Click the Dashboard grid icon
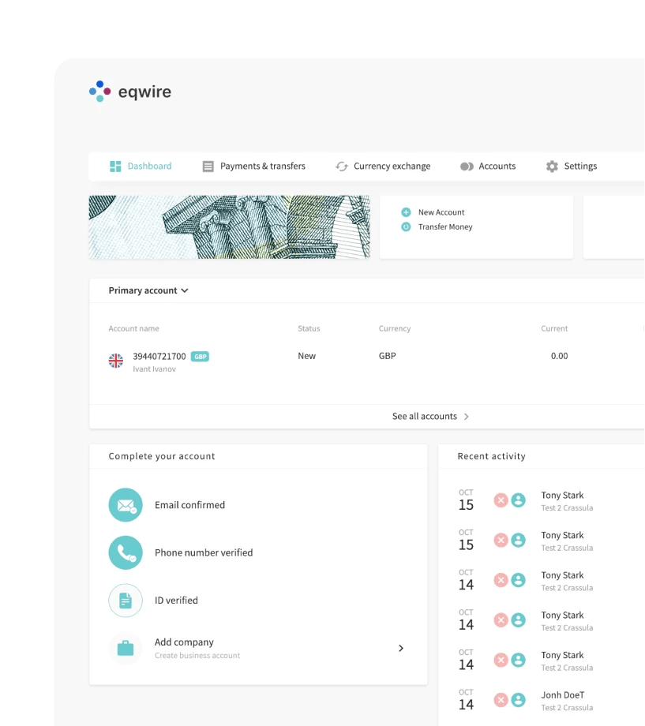645x726 pixels. click(x=115, y=167)
